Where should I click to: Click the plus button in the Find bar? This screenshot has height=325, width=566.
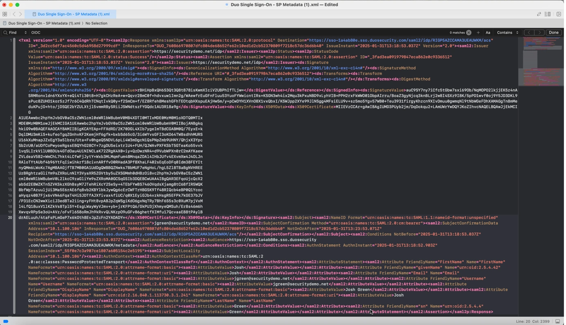click(478, 33)
